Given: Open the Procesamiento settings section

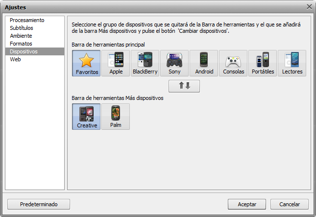Looking at the screenshot, I should pyautogui.click(x=35, y=20).
